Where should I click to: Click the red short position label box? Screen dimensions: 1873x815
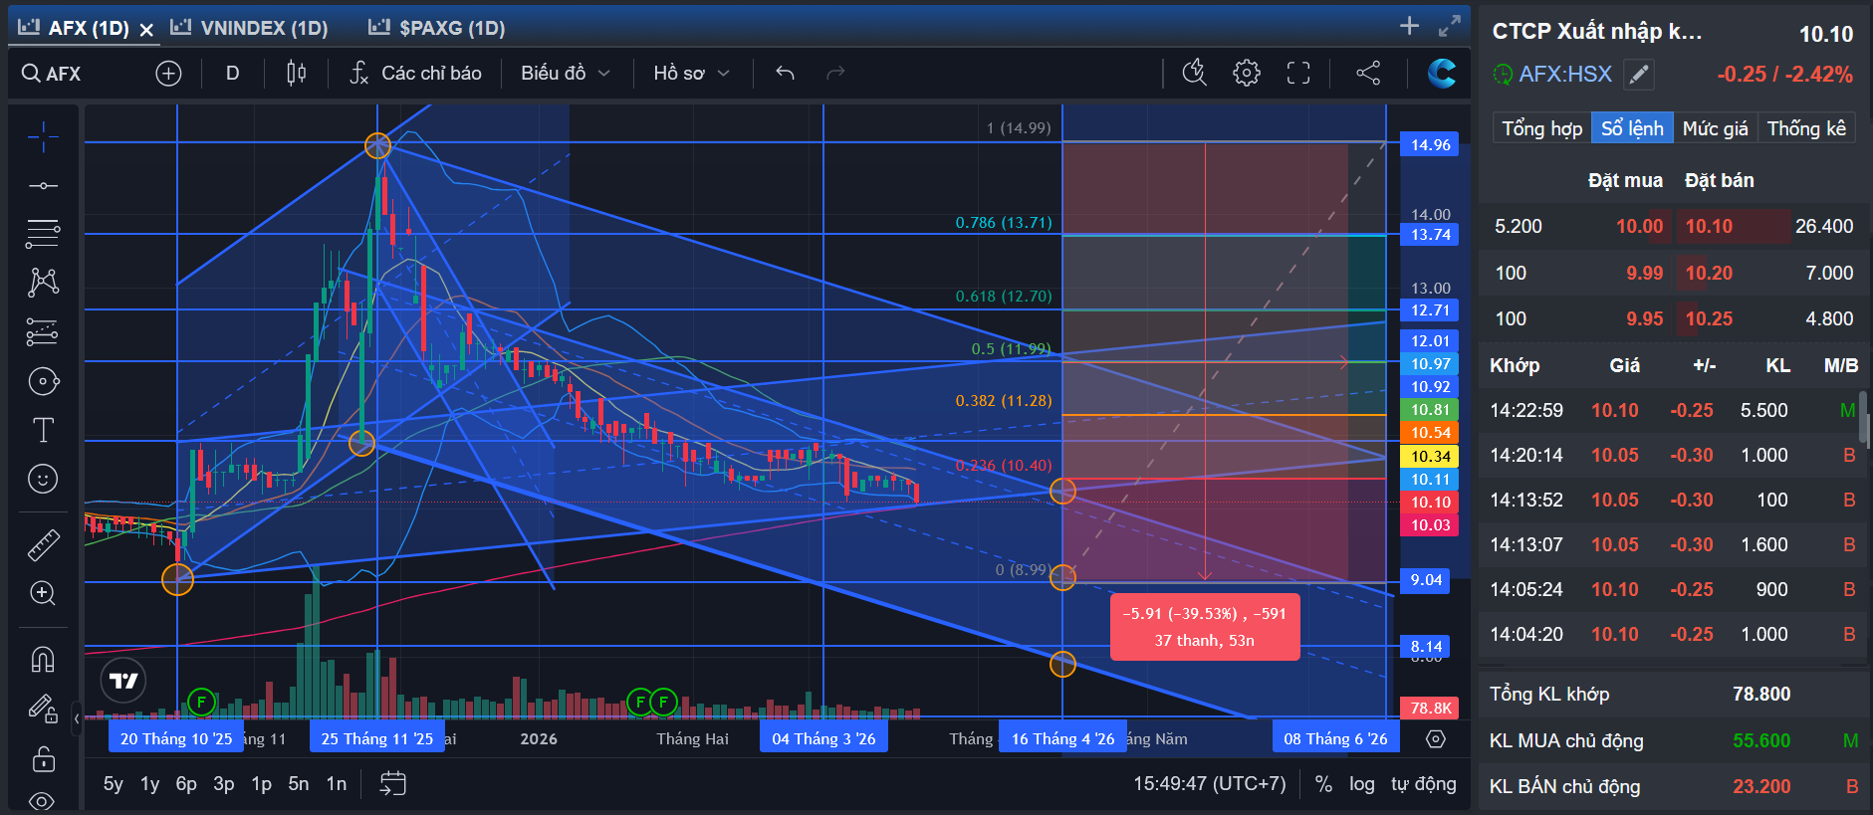coord(1205,627)
